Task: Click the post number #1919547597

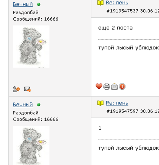Action: 122,111
